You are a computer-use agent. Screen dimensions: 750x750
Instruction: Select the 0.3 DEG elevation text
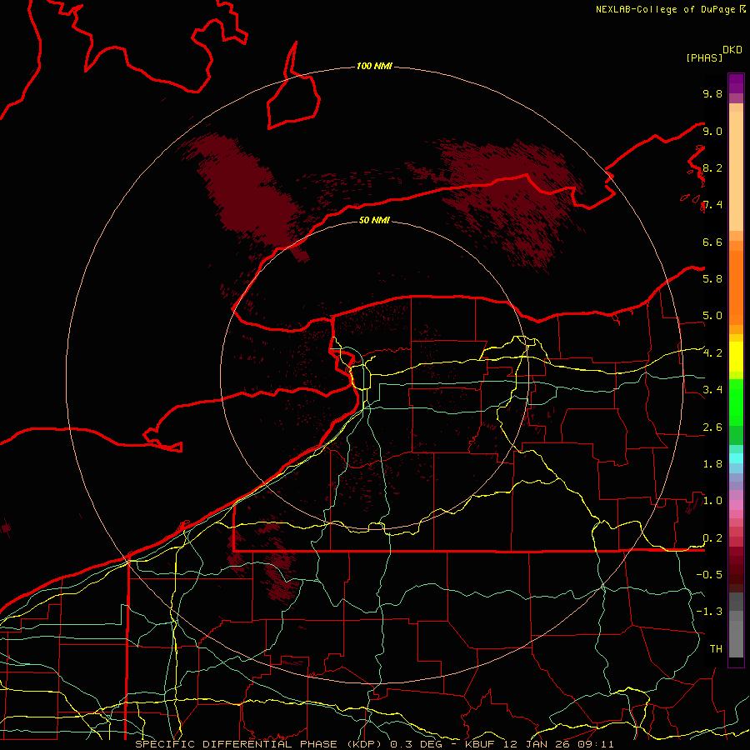click(x=417, y=744)
